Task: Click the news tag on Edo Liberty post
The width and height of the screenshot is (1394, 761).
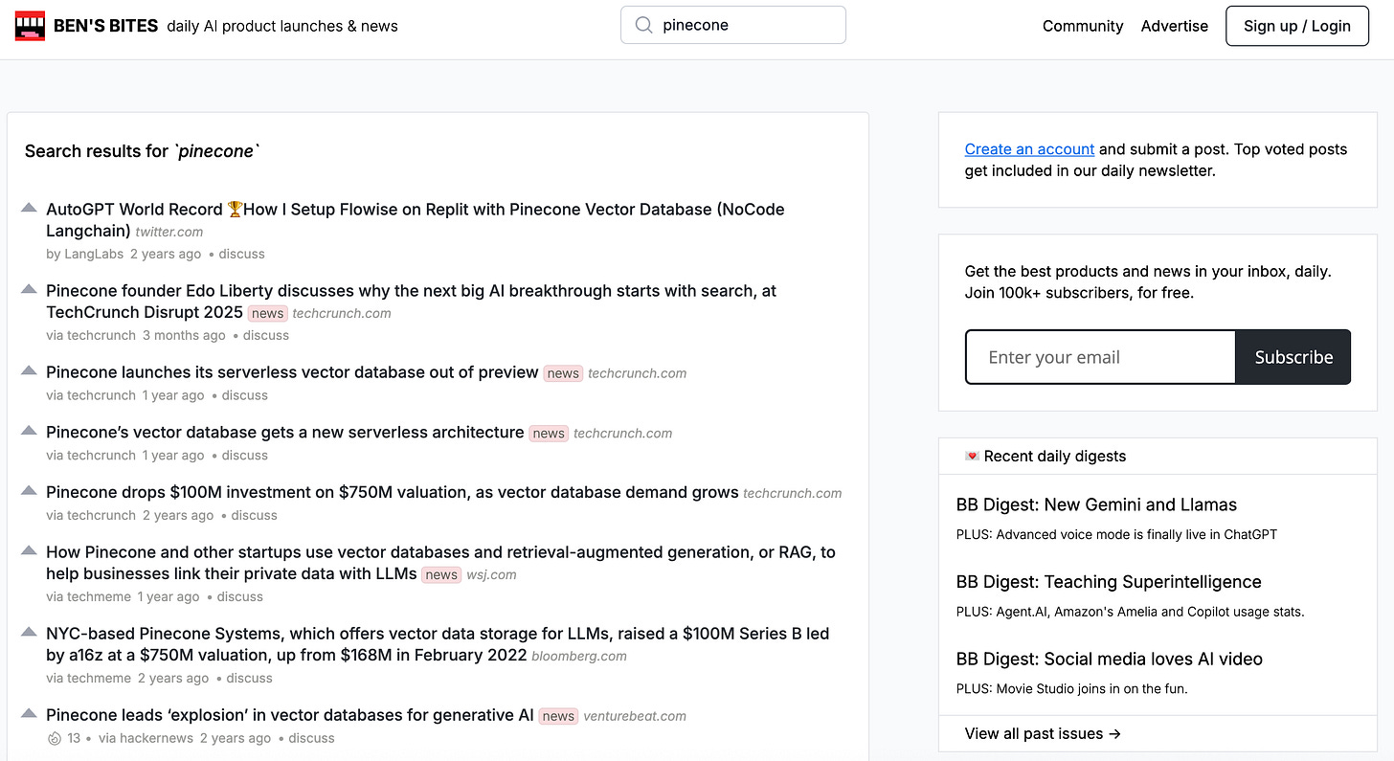Action: click(x=268, y=313)
